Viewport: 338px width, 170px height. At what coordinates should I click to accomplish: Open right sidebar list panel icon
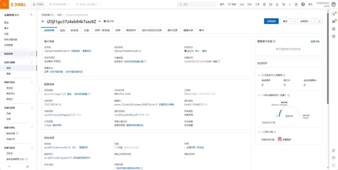click(334, 29)
